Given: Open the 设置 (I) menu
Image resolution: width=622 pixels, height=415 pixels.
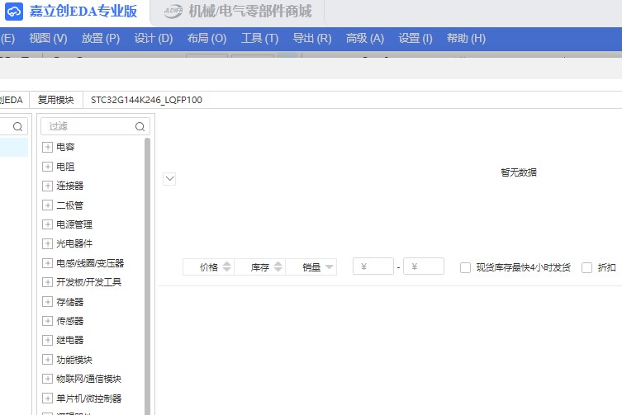Looking at the screenshot, I should (415, 39).
